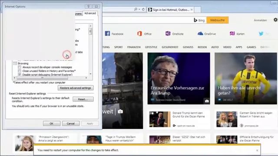Image resolution: width=278 pixels, height=156 pixels.
Task: Open the OneDrive shortcut icon
Action: [x=200, y=34]
